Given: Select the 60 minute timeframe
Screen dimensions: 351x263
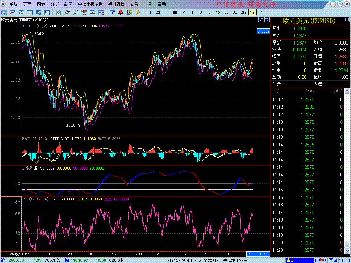Looking at the screenshot, I should point(235,12).
